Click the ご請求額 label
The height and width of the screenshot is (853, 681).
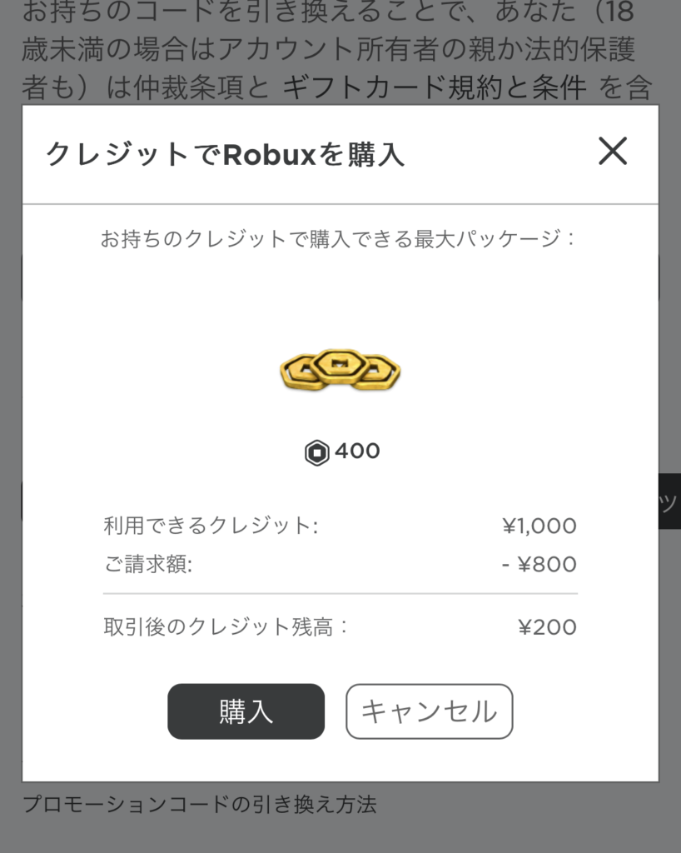(148, 564)
